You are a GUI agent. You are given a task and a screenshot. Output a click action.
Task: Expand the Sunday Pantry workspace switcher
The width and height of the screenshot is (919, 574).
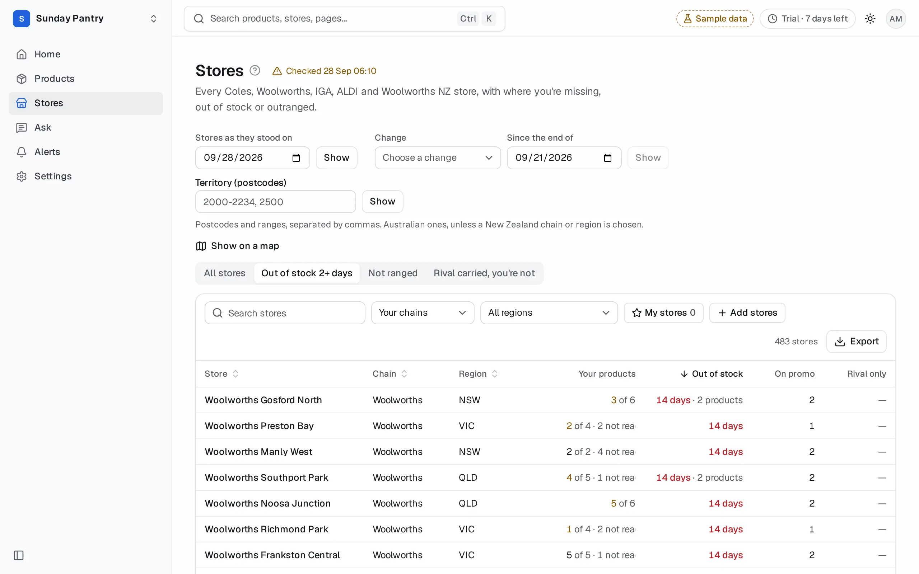(x=86, y=19)
